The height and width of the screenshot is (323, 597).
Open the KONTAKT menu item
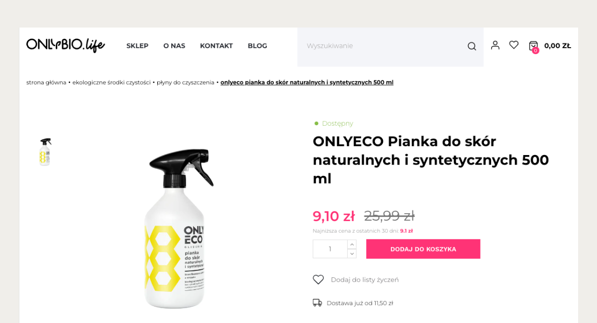tap(216, 46)
